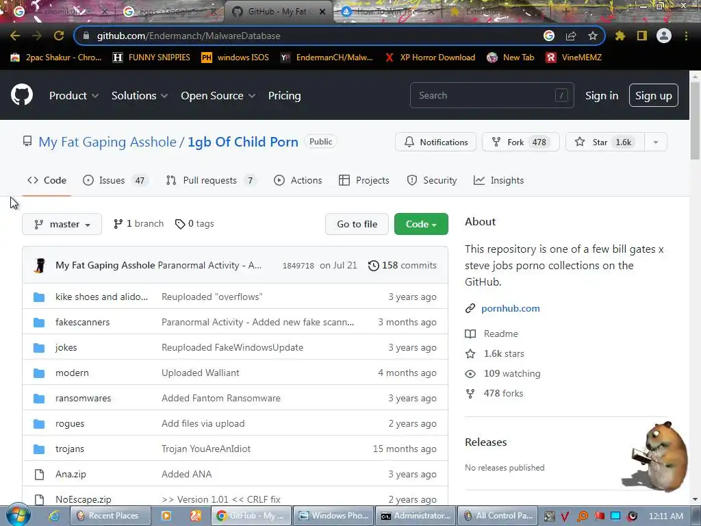
Task: Click the Go to file button
Action: point(357,224)
